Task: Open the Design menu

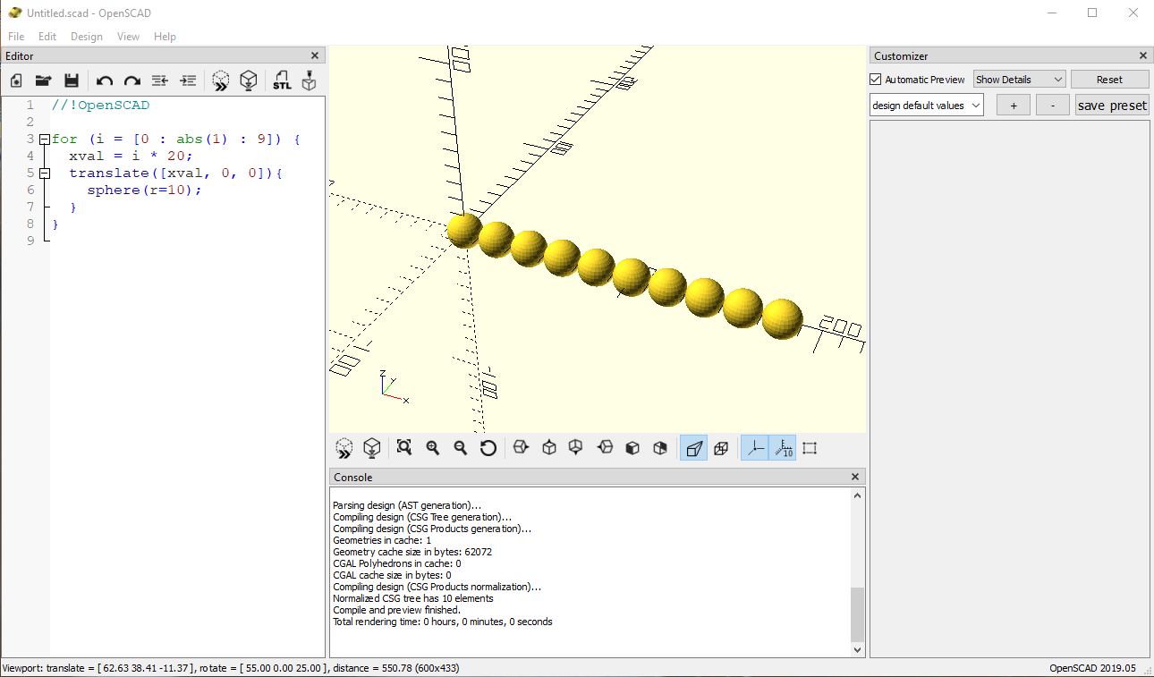Action: 87,37
